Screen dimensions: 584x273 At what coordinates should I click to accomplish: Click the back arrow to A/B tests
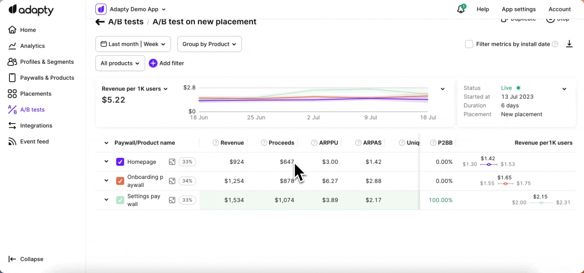coord(100,22)
